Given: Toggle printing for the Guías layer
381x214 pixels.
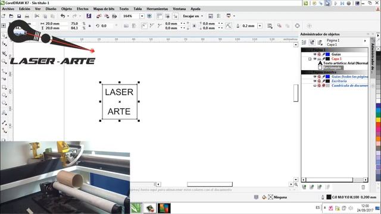Looking at the screenshot, I should [x=319, y=54].
